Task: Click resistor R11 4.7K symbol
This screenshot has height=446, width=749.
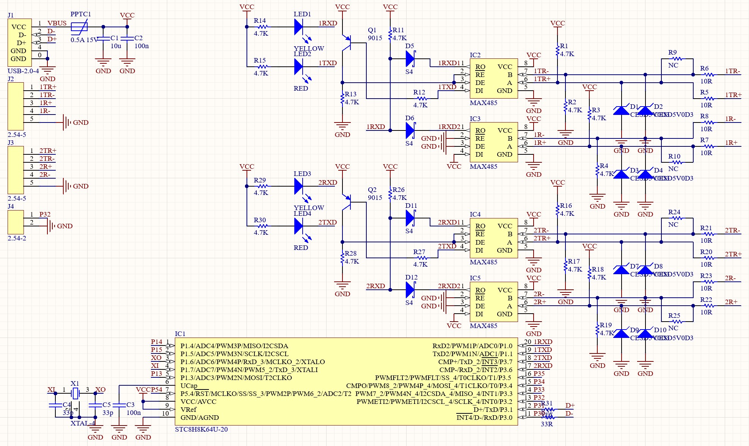Action: click(x=390, y=35)
